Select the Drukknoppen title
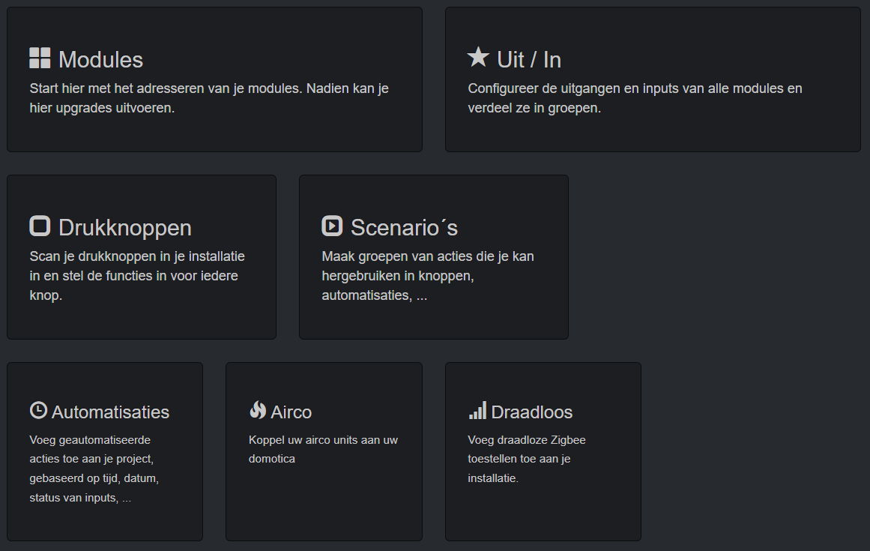 [124, 228]
